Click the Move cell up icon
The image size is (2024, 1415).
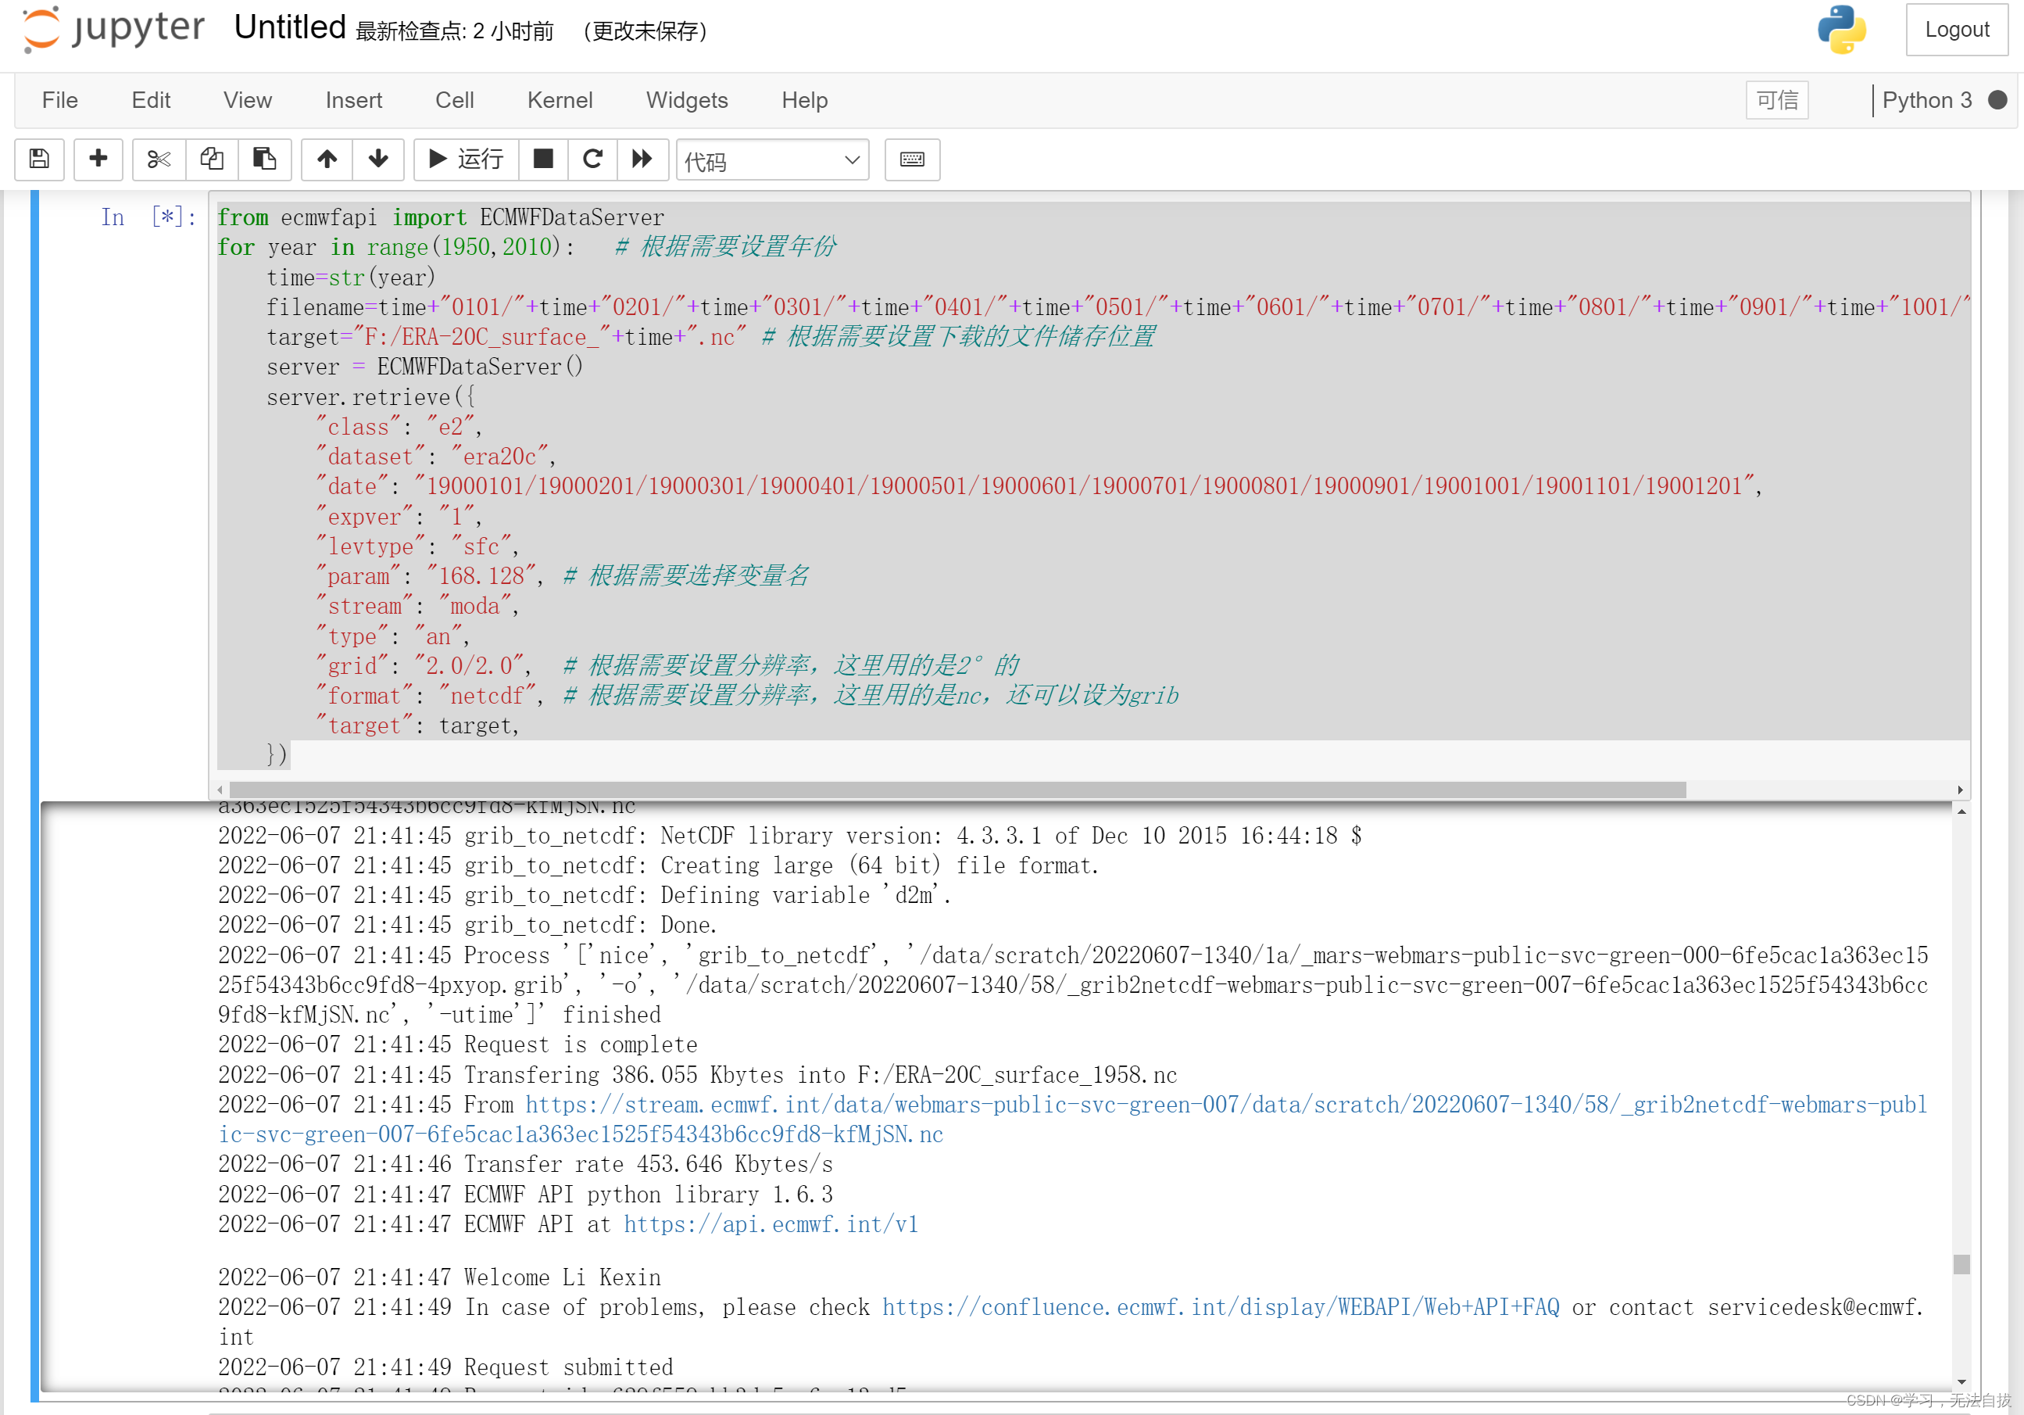(324, 159)
